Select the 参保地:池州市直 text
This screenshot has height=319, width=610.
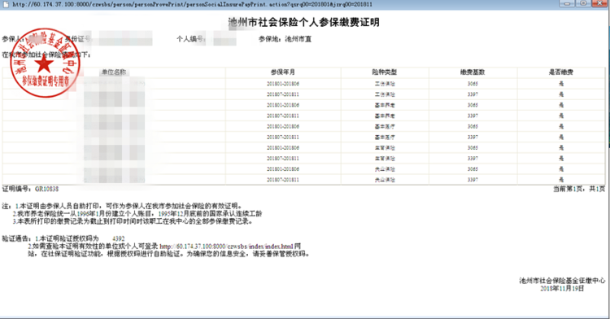(285, 39)
